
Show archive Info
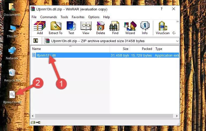pos(145,28)
